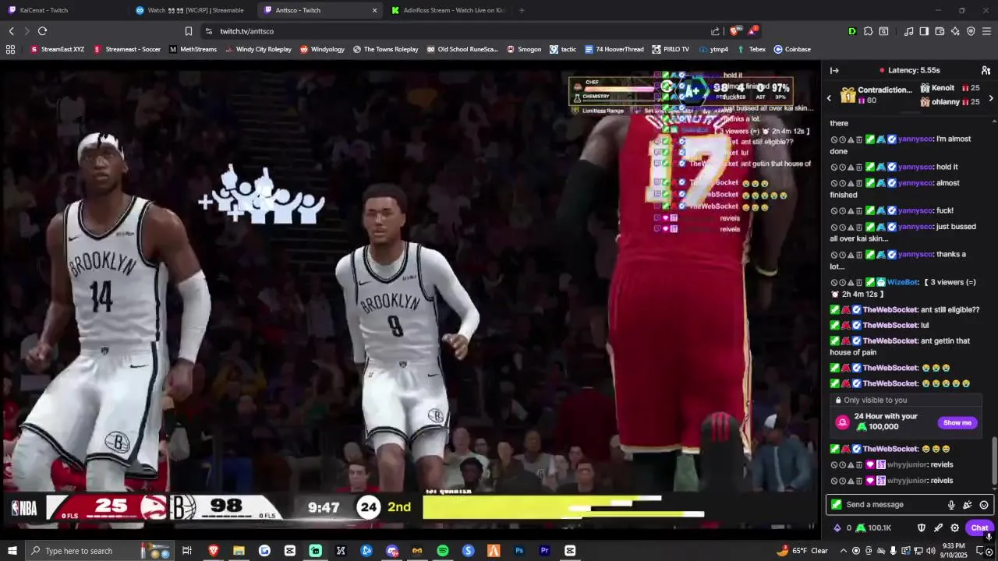Screen dimensions: 998x561
Task: Close the Anttsco - Twitch tab
Action: click(374, 10)
